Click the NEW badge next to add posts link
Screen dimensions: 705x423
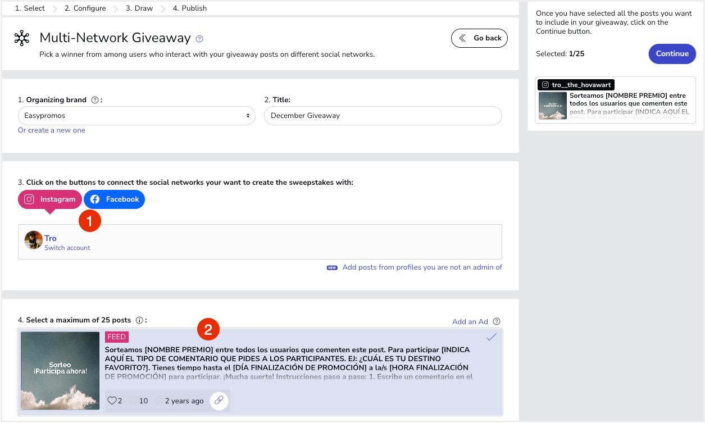[x=333, y=267]
